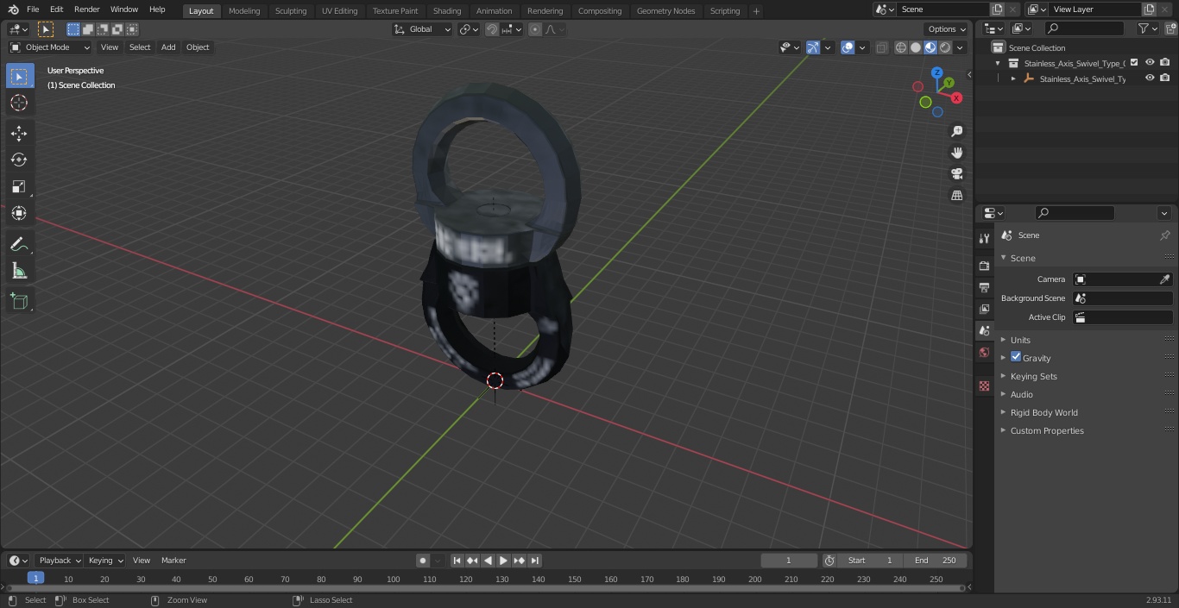The image size is (1179, 608).
Task: Open the Object Mode dropdown
Action: [x=49, y=47]
